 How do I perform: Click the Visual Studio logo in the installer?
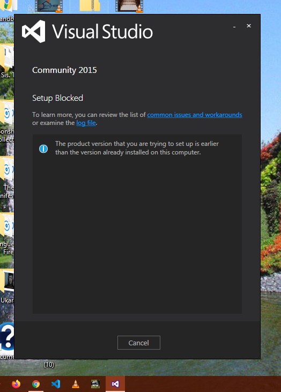click(x=34, y=32)
